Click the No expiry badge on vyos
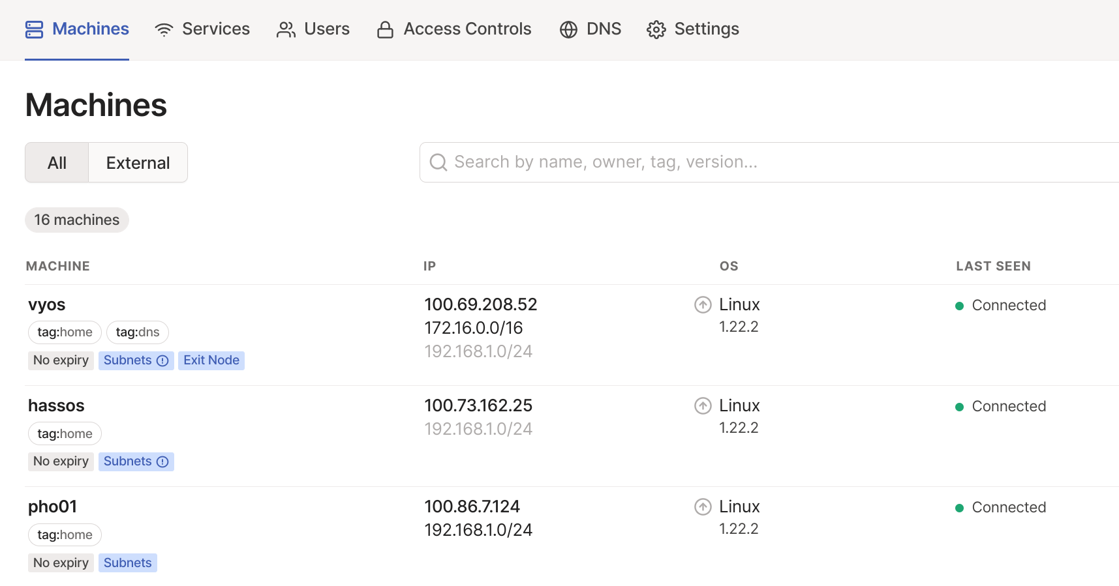 tap(61, 360)
